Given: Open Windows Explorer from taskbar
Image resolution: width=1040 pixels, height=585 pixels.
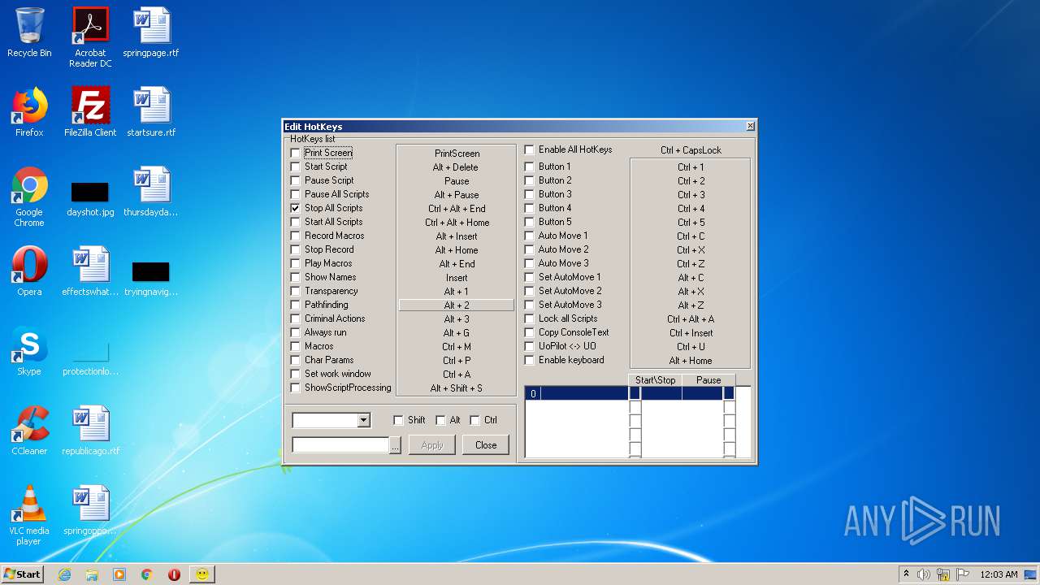Looking at the screenshot, I should click(92, 574).
